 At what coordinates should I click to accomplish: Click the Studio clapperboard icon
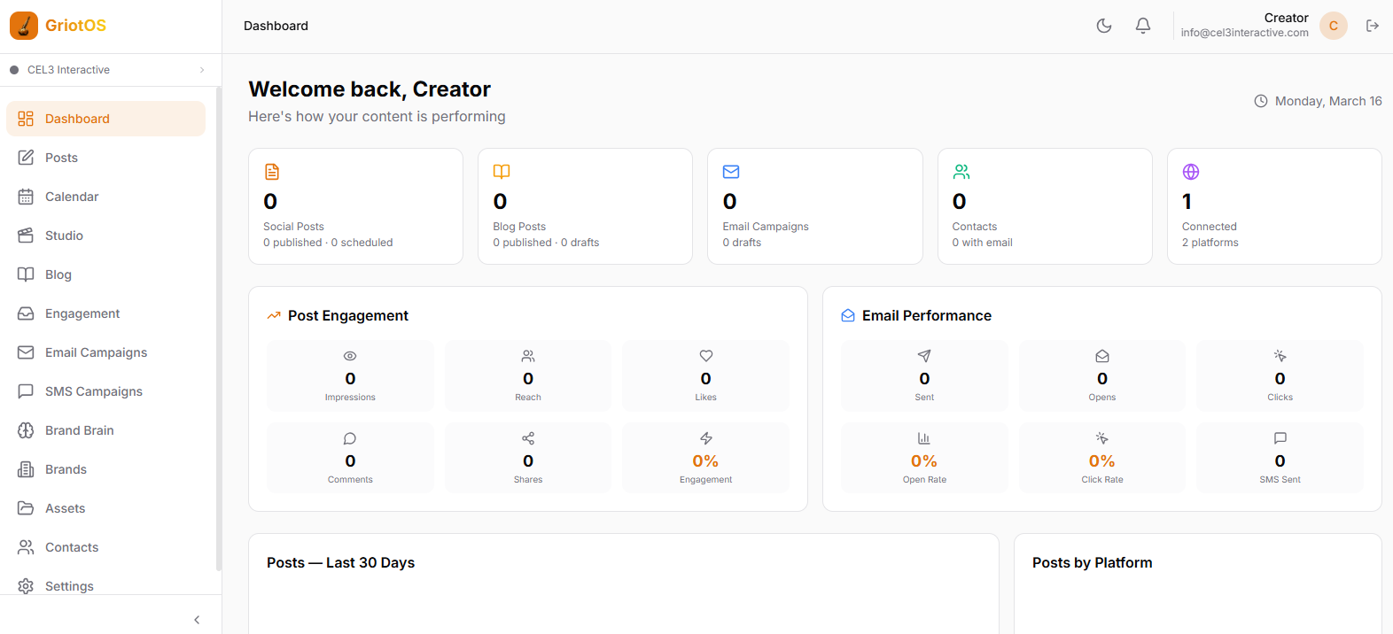click(x=26, y=236)
